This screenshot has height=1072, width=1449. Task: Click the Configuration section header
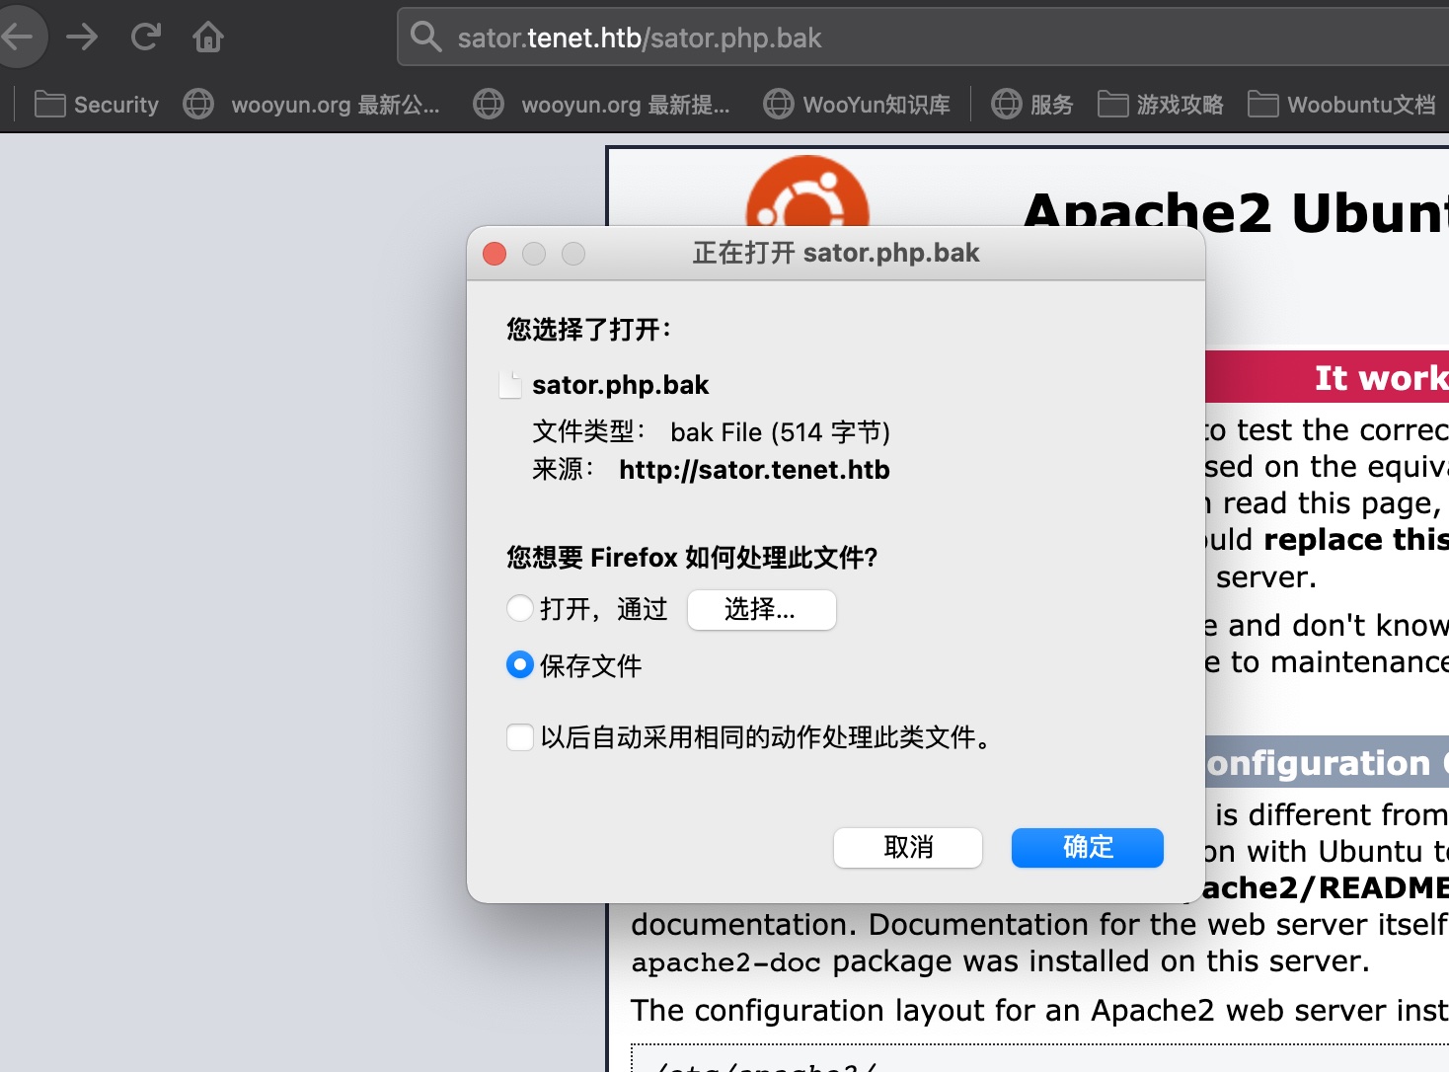1327,762
